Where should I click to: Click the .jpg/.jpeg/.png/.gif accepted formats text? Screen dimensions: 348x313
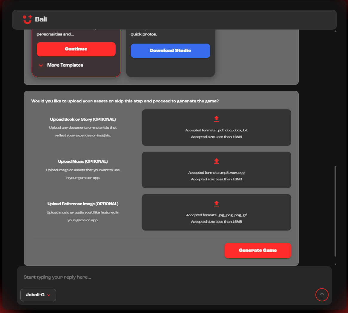[x=216, y=215]
